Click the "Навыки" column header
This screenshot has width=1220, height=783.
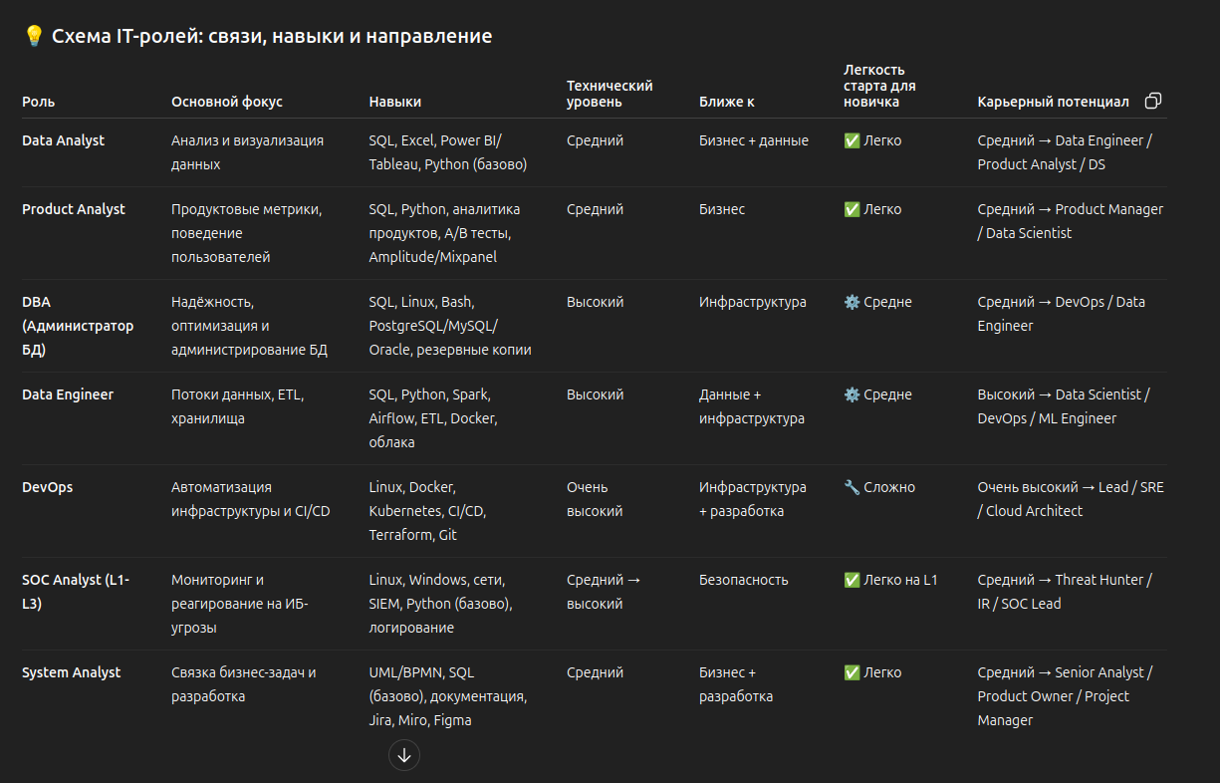point(394,102)
